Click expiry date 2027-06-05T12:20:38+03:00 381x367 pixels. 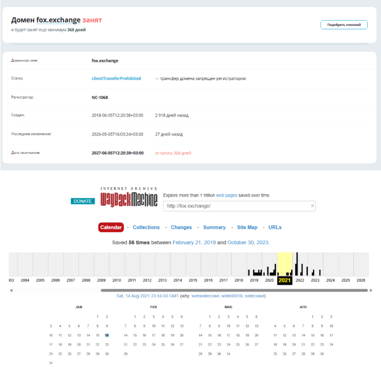point(118,153)
